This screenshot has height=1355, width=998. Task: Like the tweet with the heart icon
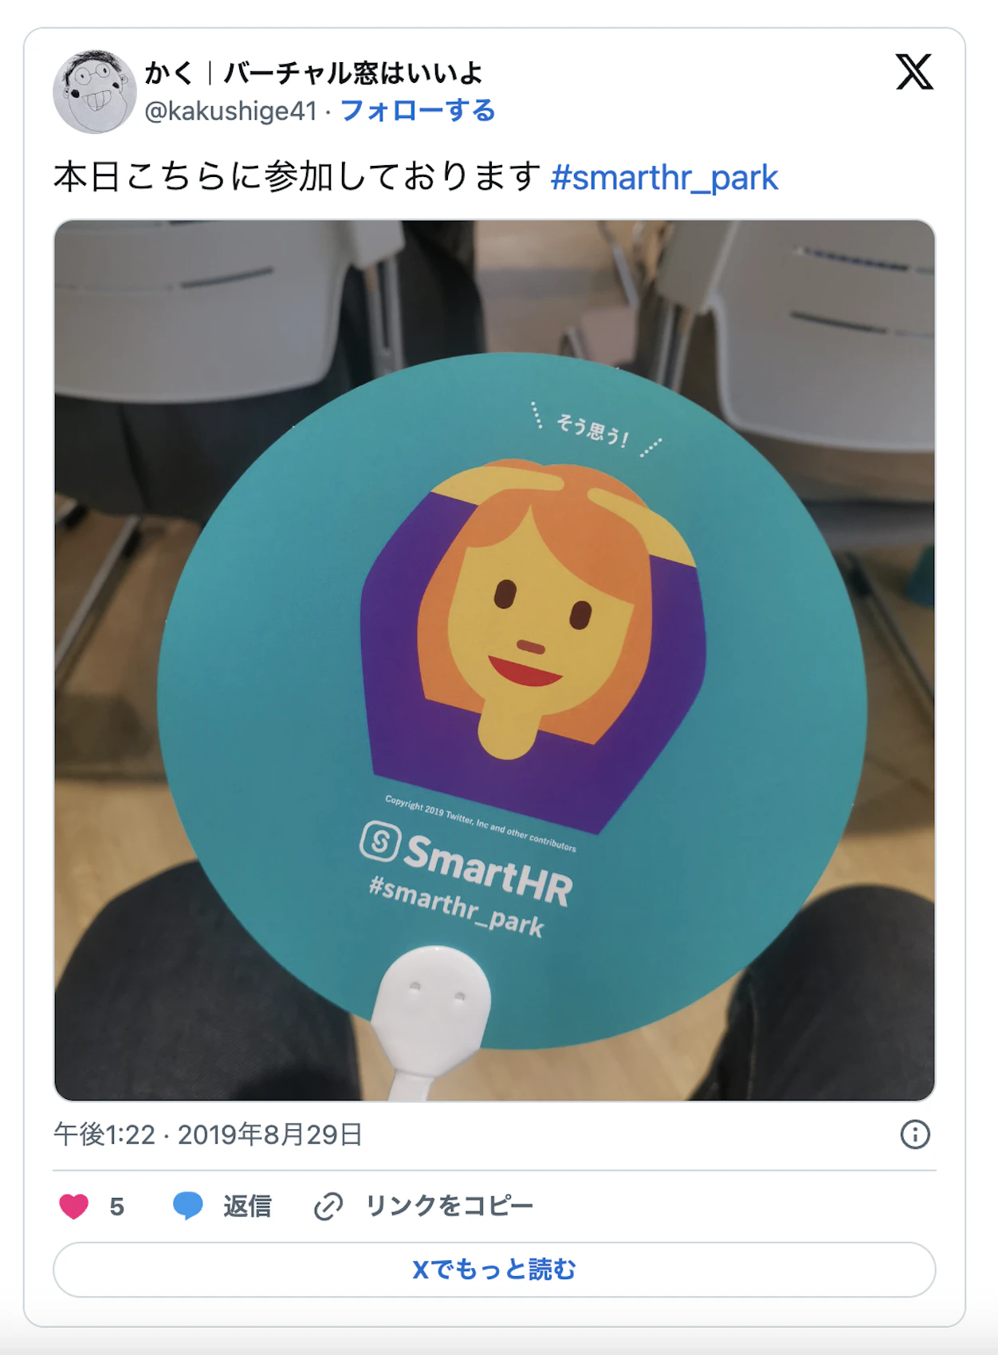coord(74,1206)
